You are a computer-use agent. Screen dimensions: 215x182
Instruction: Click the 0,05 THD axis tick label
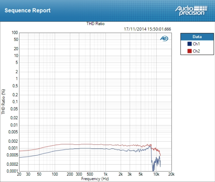[14, 109]
